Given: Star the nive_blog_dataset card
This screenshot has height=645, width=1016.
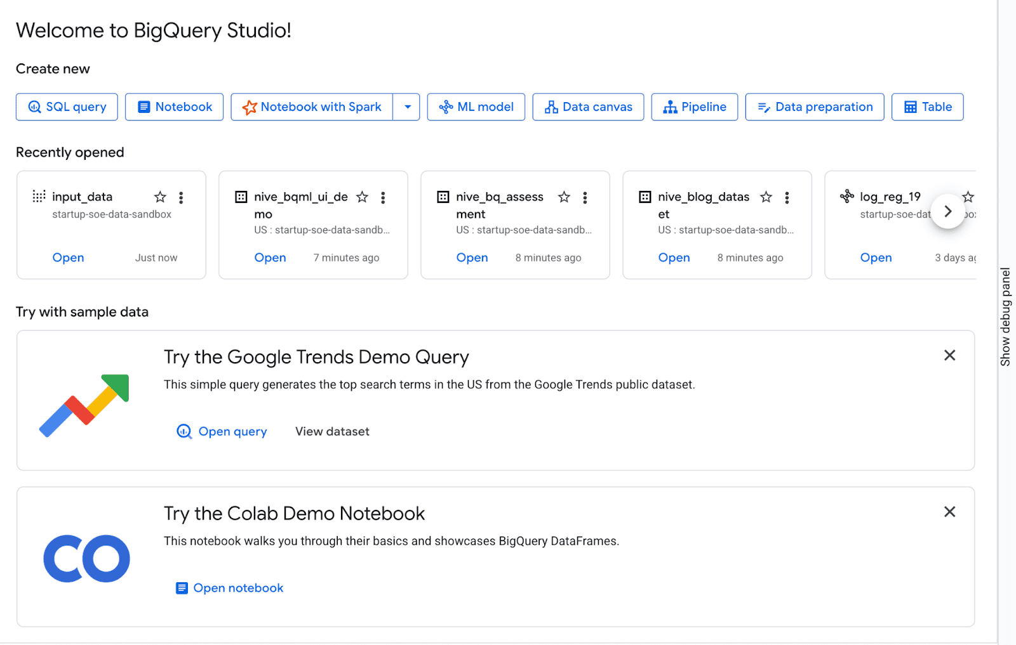Looking at the screenshot, I should click(x=766, y=197).
